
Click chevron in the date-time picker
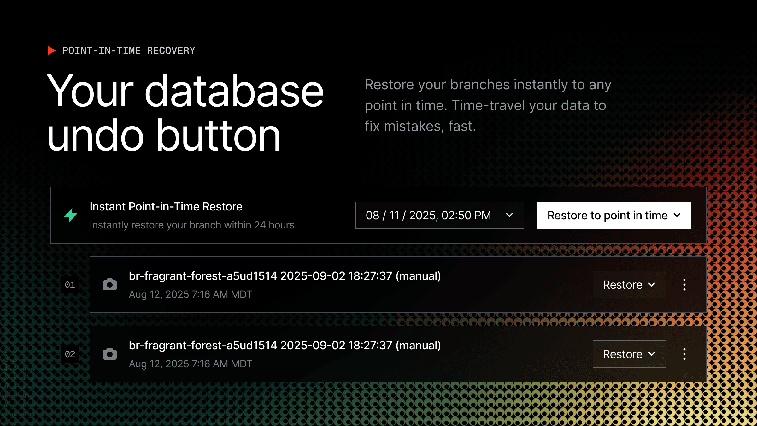[509, 215]
